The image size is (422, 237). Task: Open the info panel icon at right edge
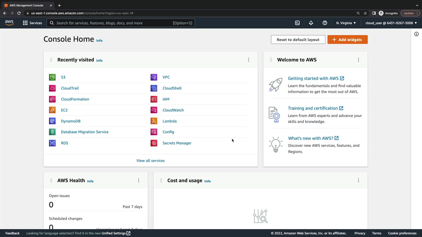(x=416, y=34)
